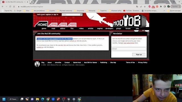This screenshot has height=102, width=182.
Task: Open the videos menu
Action: [x=81, y=28]
